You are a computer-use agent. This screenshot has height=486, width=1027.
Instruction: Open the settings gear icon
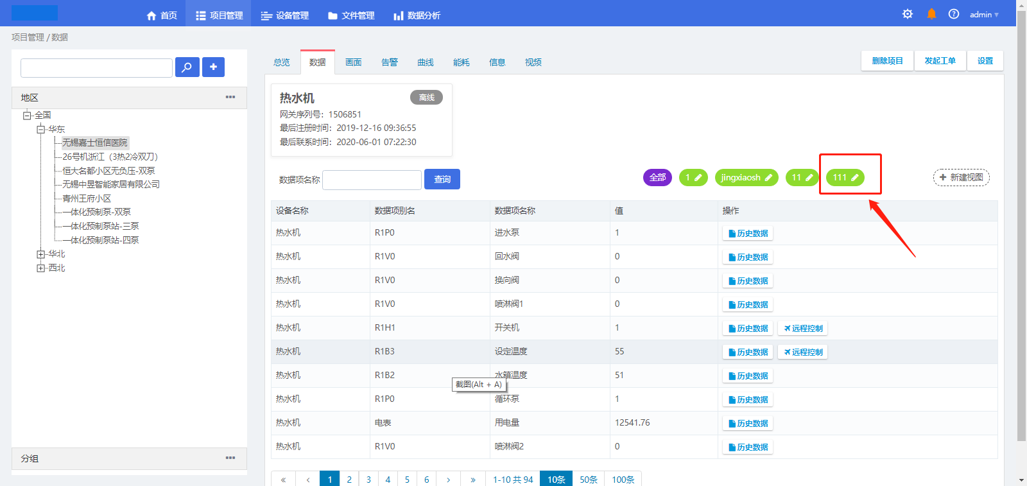(908, 14)
